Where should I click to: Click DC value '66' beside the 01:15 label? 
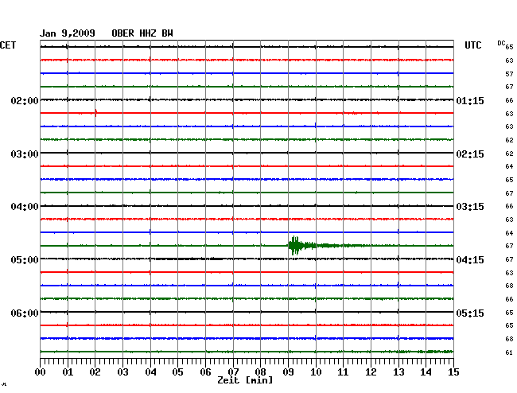pos(509,100)
